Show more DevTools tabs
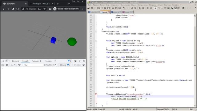 pos(55,61)
